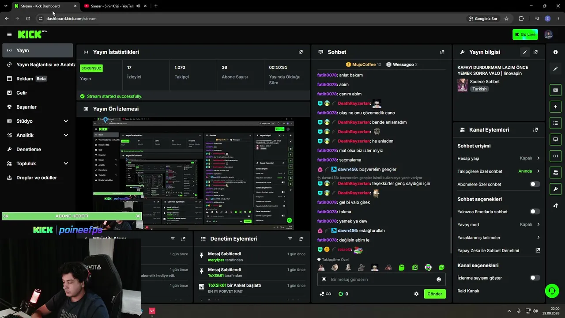Viewport: 565px width, 318px height.
Task: Click the Go Live button
Action: pos(525,34)
